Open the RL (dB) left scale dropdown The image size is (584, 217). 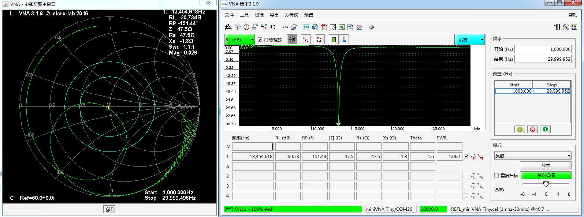(x=239, y=40)
